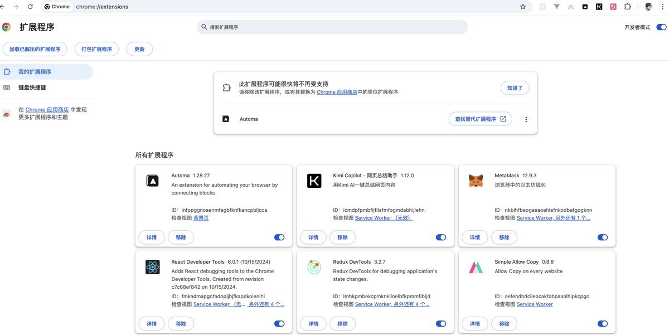The image size is (669, 335).
Task: Click the MetaMask version text 12.9.3
Action: [x=530, y=176]
